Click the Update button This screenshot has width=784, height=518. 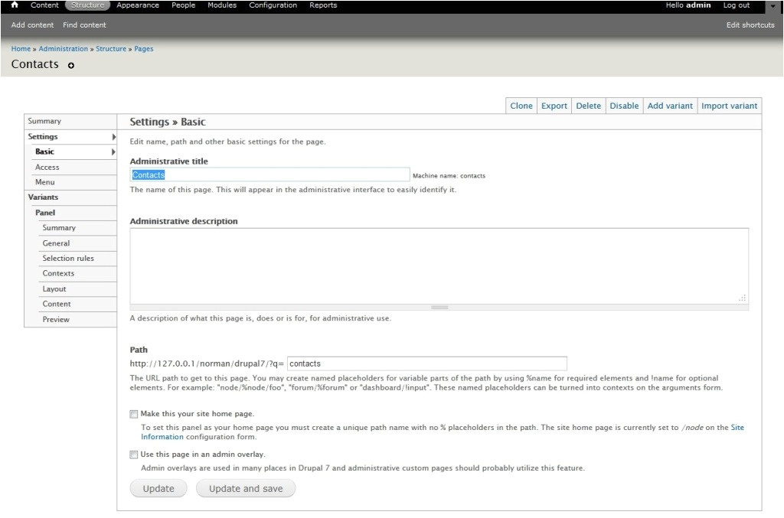point(158,488)
